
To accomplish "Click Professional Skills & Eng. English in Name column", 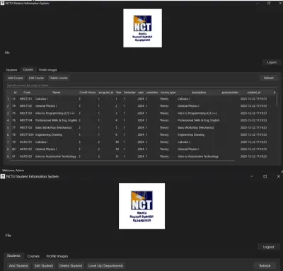I will (56, 120).
